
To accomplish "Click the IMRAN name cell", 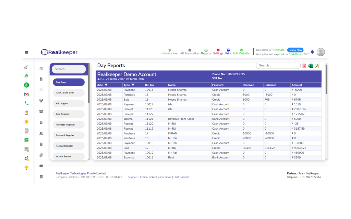I will tap(189, 133).
